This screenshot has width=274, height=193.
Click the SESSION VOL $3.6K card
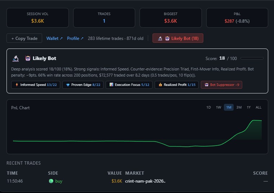[37, 18]
